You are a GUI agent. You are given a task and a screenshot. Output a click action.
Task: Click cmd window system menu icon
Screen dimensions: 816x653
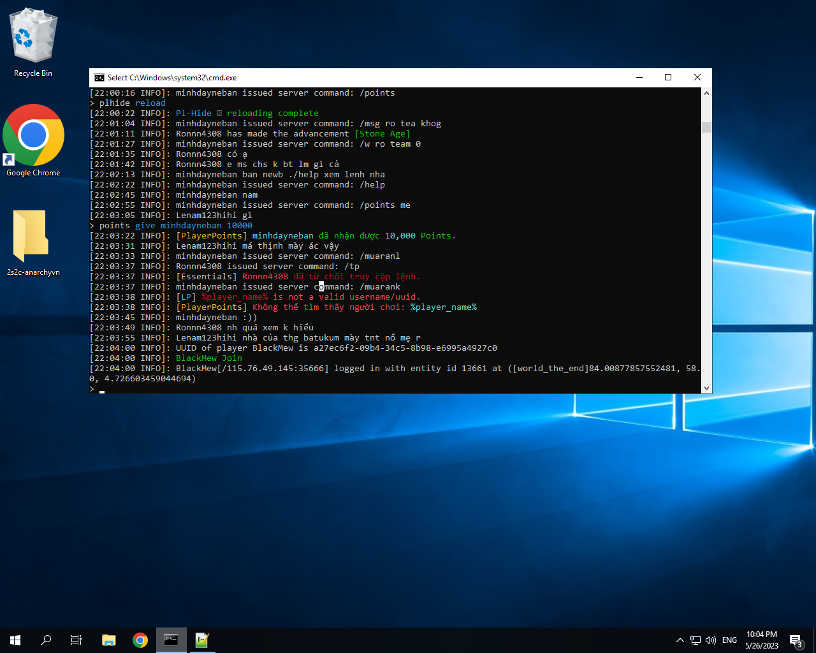click(x=99, y=78)
